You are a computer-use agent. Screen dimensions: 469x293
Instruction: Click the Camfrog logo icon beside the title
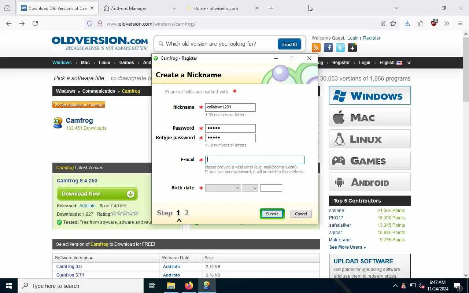58,123
